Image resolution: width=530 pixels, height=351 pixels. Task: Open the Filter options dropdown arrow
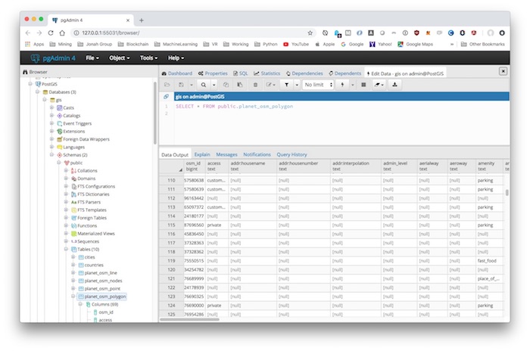(297, 85)
